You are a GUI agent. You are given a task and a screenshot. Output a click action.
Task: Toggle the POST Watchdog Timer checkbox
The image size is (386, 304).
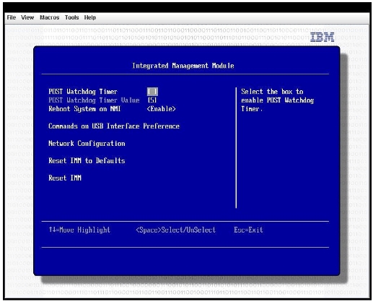[152, 92]
